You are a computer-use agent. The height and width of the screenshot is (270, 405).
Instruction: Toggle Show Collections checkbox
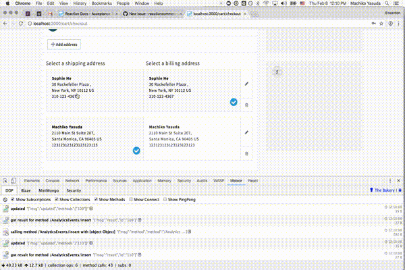[x=56, y=200]
